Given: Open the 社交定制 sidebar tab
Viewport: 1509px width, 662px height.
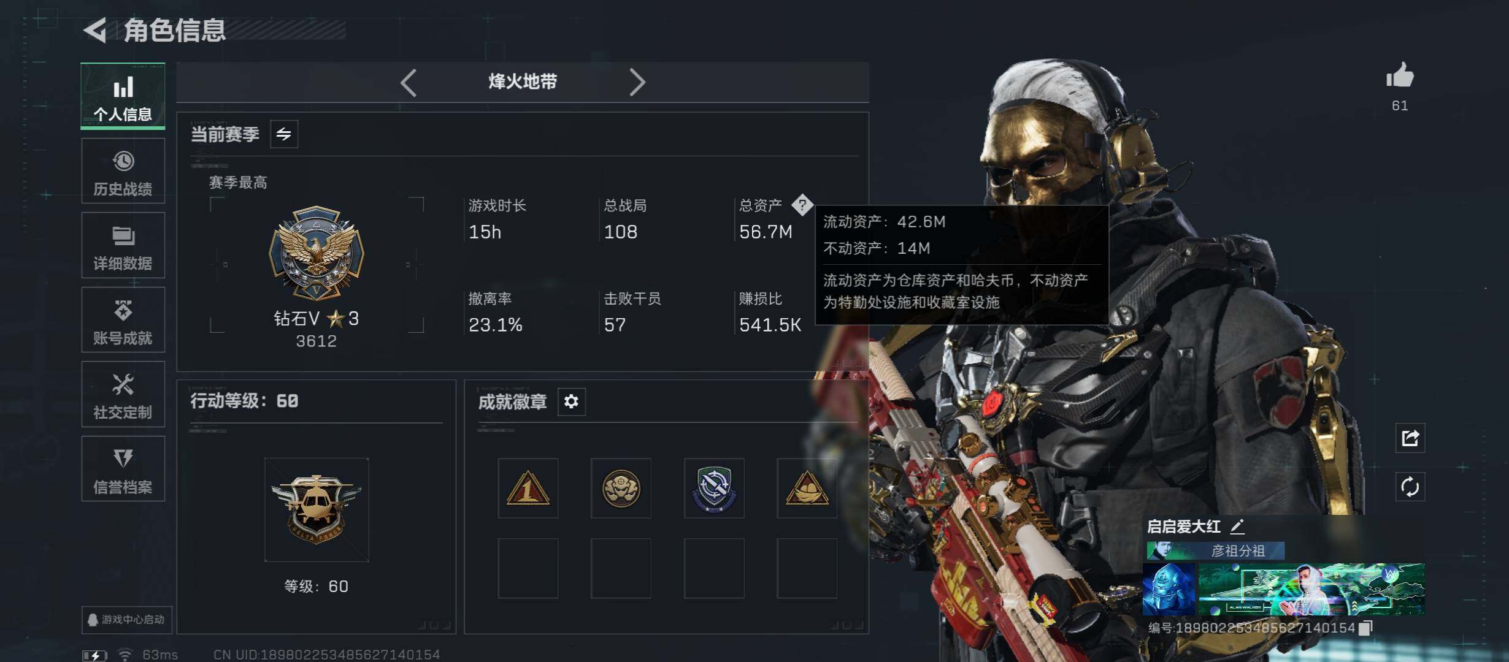Looking at the screenshot, I should pyautogui.click(x=123, y=394).
